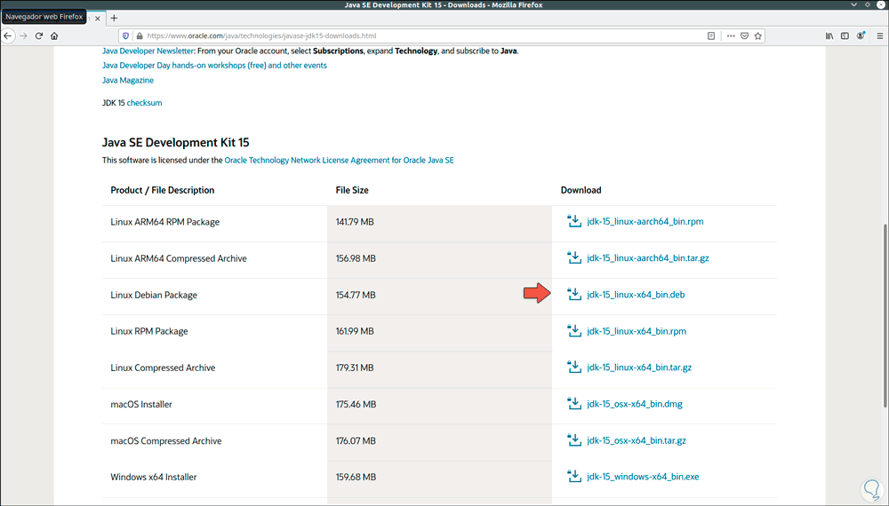Viewport: 889px width, 506px height.
Task: Open the Library bookmarks and history
Action: tap(829, 36)
